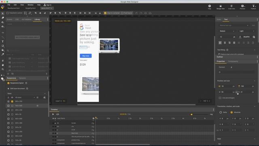Screen dimensions: 259x146
Task: Click the element ID input field
Action: point(236,72)
